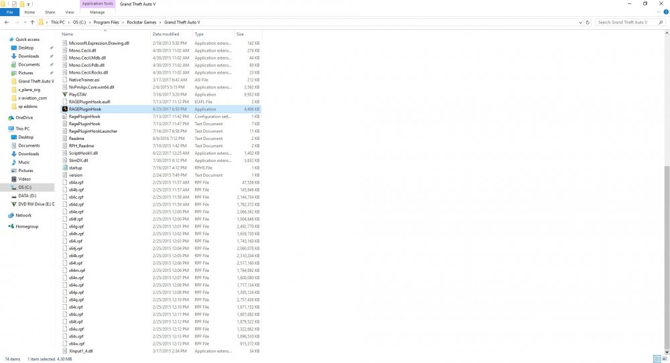
Task: Open the Share ribbon tab
Action: click(50, 12)
